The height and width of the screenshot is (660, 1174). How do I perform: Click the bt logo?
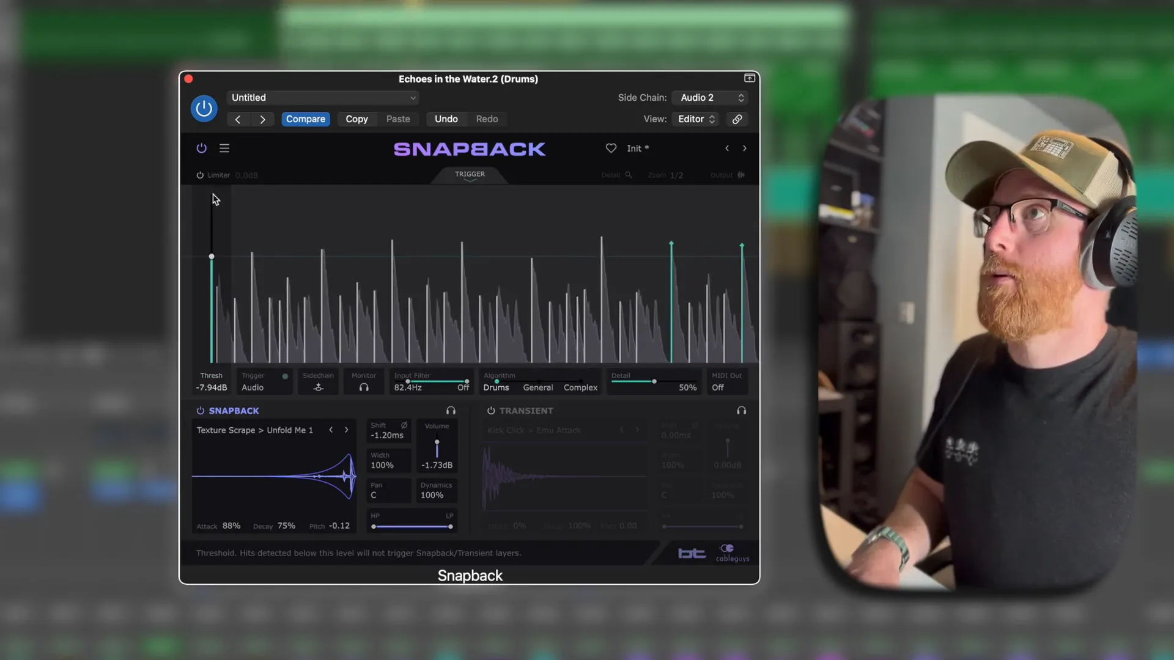692,554
